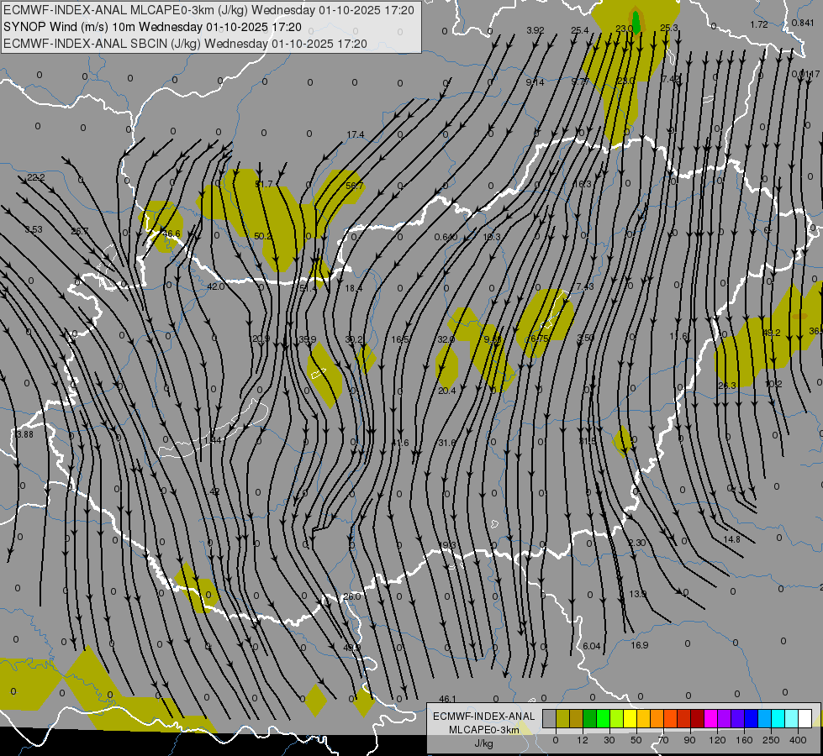This screenshot has width=823, height=756.
Task: Click the map value 51.7
Action: [264, 184]
